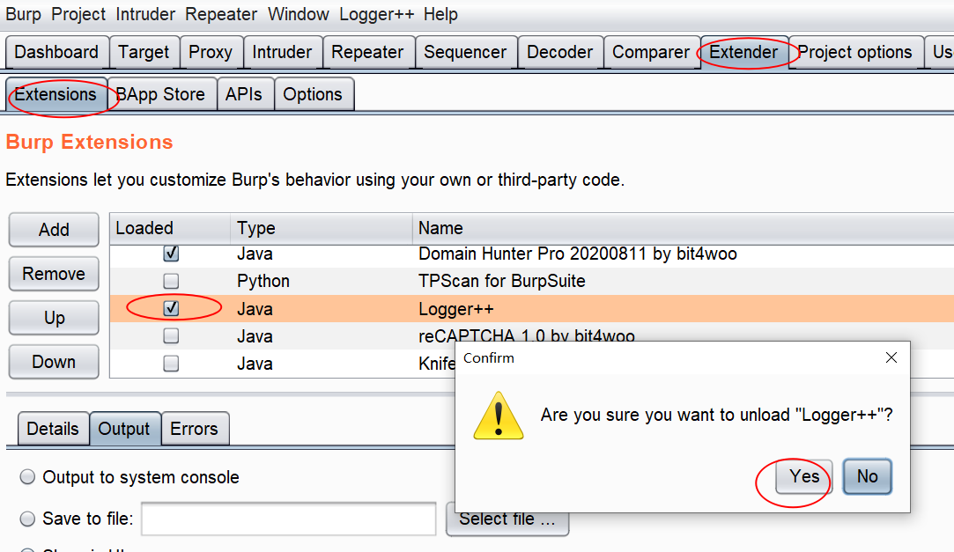This screenshot has width=954, height=552.
Task: Move extension Up in list
Action: tap(54, 318)
